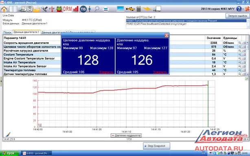Open the blue question mark help icon
Screen dimensions: 250x156
point(239,9)
